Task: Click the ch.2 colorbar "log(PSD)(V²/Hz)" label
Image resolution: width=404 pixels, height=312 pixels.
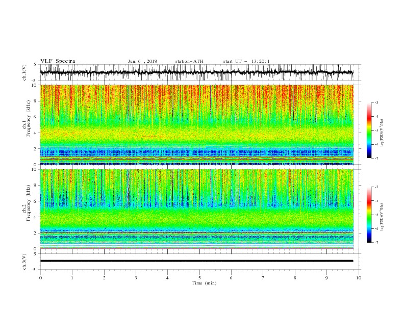Action: 382,217
